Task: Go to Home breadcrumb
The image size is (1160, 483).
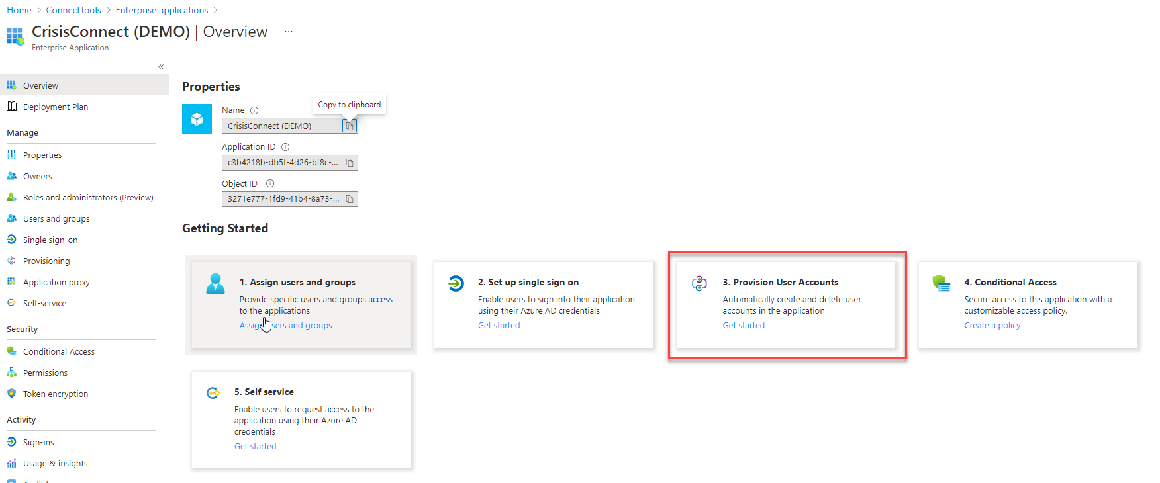Action: tap(19, 10)
